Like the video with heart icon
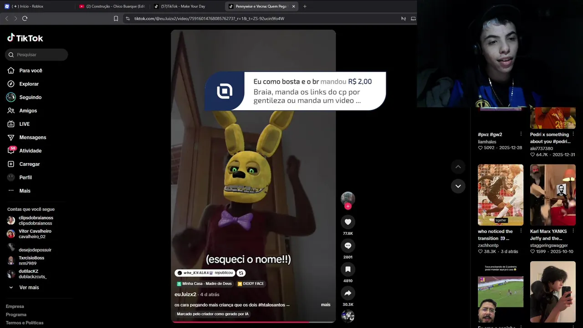The height and width of the screenshot is (328, 583). click(348, 222)
